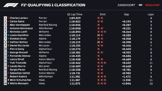Image resolution: width=162 pixels, height=91 pixels.
Task: Click the F1 logo in the header
Action: [11, 5]
